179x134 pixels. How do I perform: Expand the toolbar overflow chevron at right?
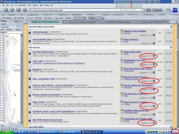coord(178,18)
